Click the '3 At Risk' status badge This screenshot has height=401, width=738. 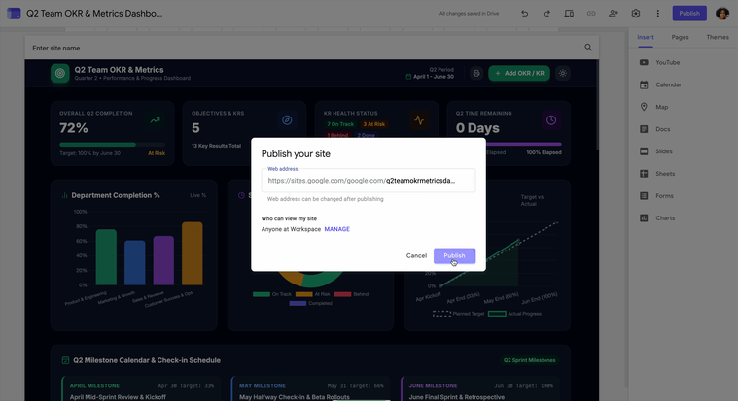tap(373, 124)
